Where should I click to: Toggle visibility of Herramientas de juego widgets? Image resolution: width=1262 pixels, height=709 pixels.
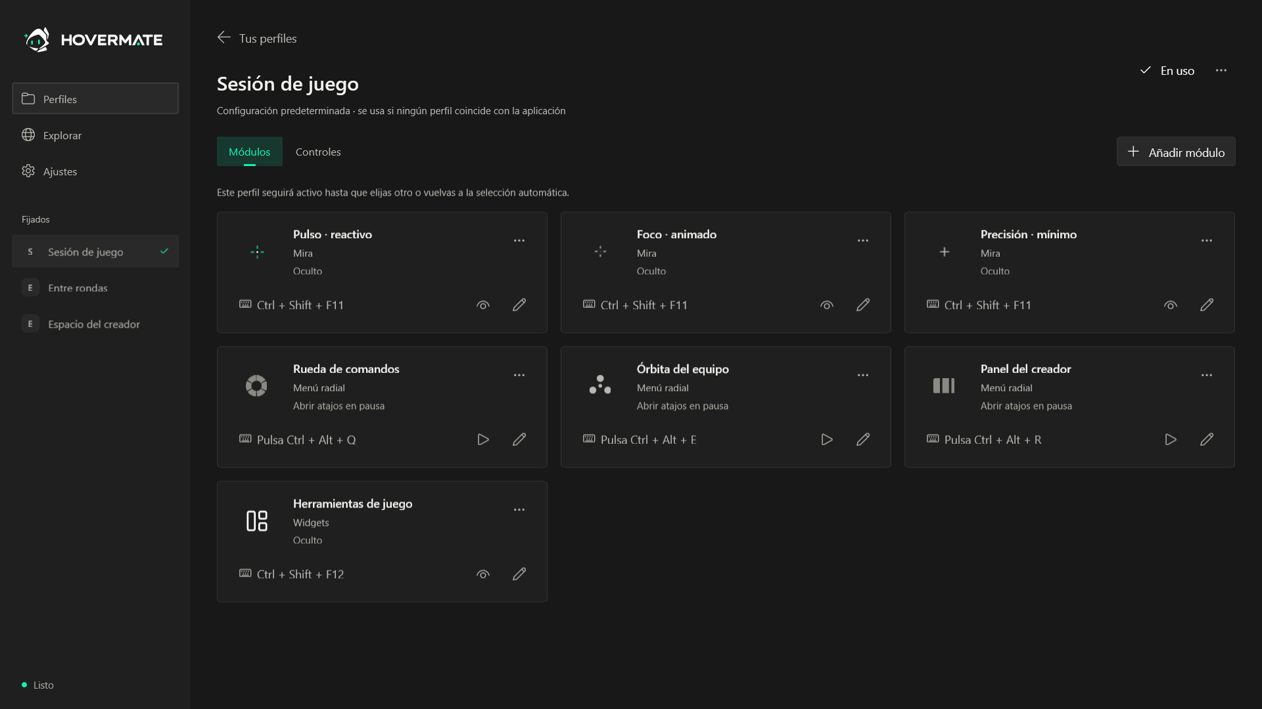tap(483, 574)
